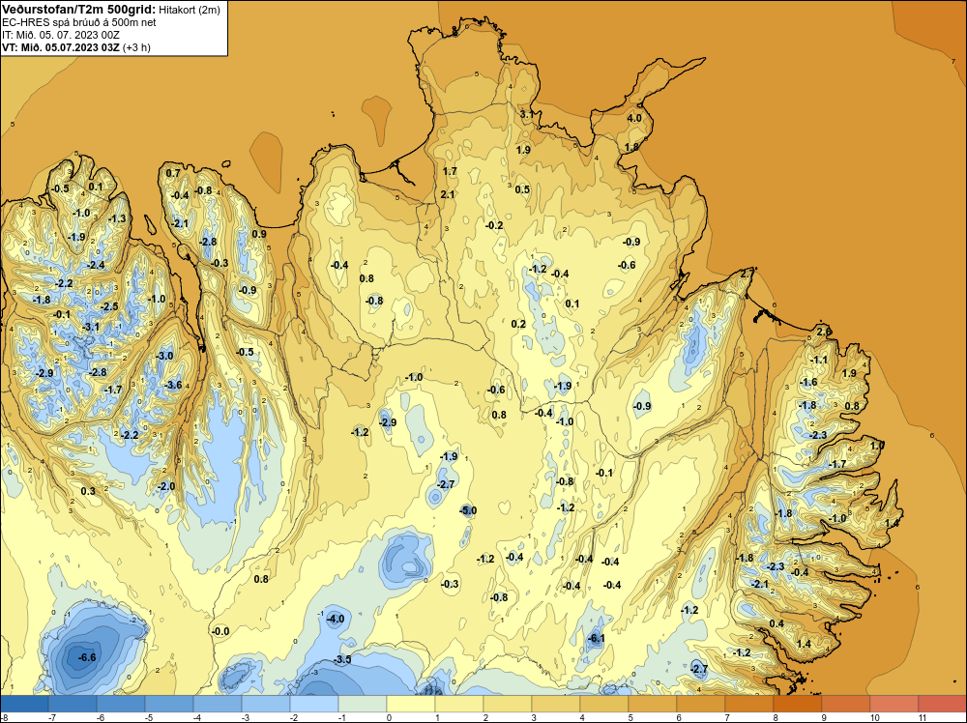Select the -4.0 map value
Image resolution: width=967 pixels, height=723 pixels.
336,619
